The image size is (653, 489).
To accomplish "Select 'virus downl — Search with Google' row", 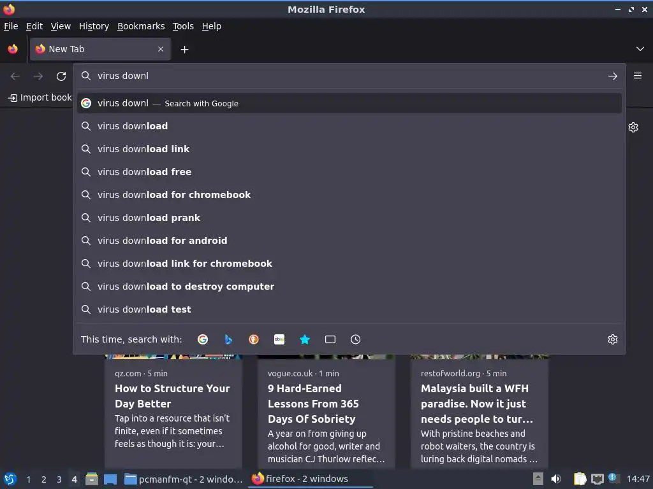I will click(349, 103).
